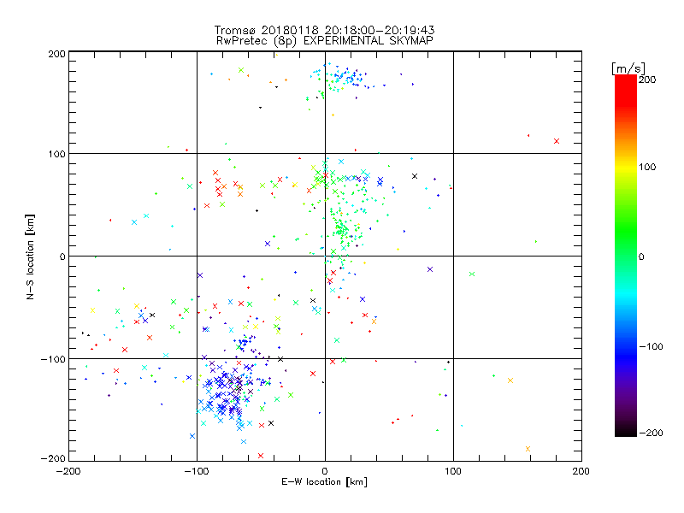Select the "E-W location [km]" axis label
The width and height of the screenshot is (684, 513).
[324, 481]
